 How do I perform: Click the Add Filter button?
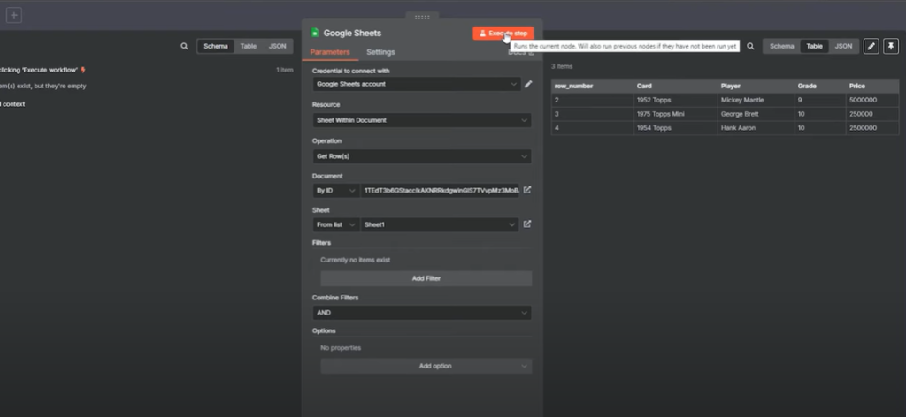point(426,278)
